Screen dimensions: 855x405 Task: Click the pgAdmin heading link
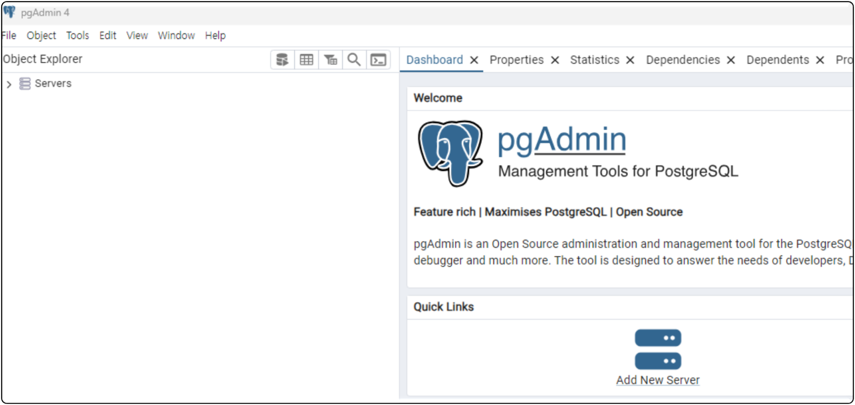click(x=562, y=140)
